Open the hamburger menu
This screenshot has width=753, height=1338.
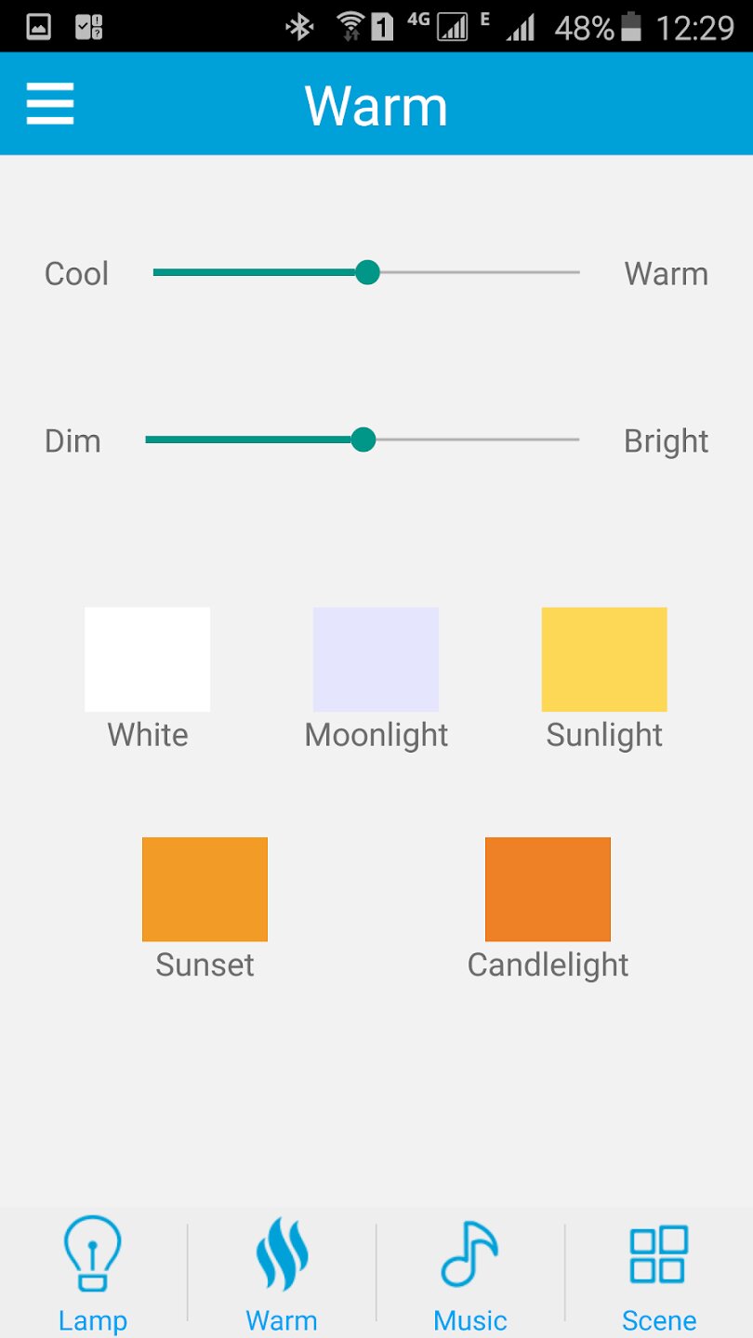click(x=50, y=103)
